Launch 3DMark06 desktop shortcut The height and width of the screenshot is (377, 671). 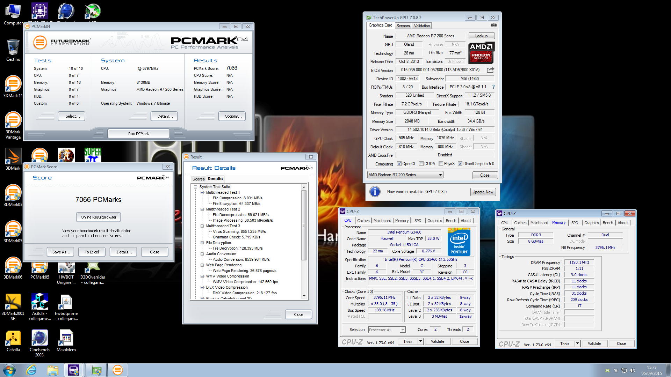click(13, 268)
